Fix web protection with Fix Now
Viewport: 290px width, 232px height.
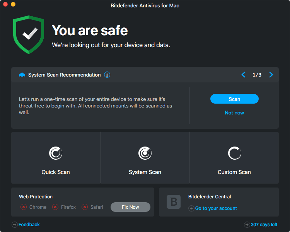pos(130,207)
